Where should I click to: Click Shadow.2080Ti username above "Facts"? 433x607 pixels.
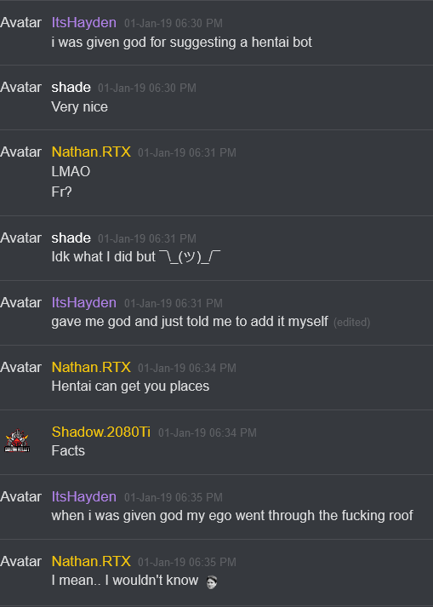101,432
